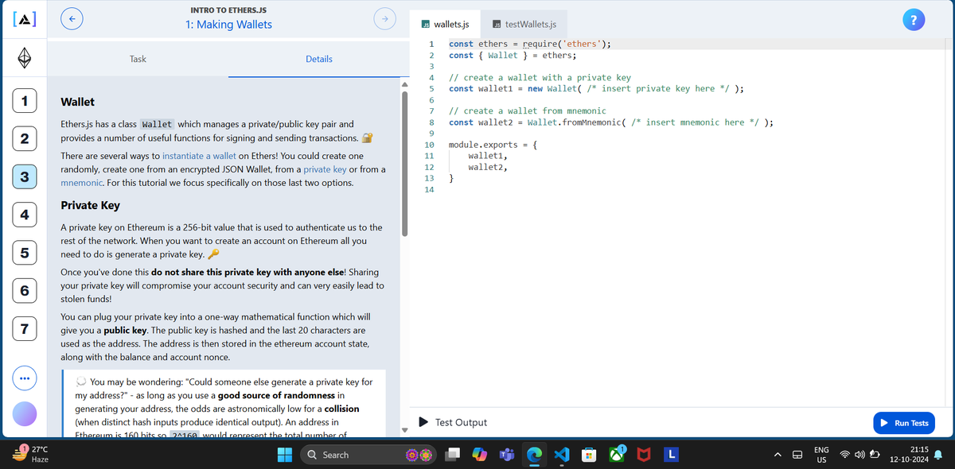Click the 'Private Key' section heading

[x=91, y=205]
